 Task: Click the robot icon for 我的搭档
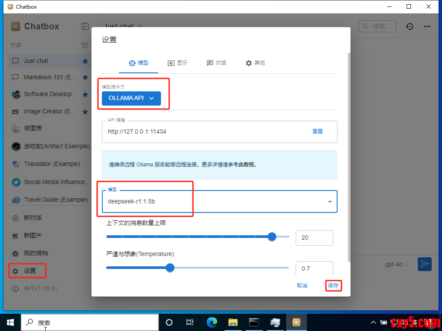click(x=16, y=253)
